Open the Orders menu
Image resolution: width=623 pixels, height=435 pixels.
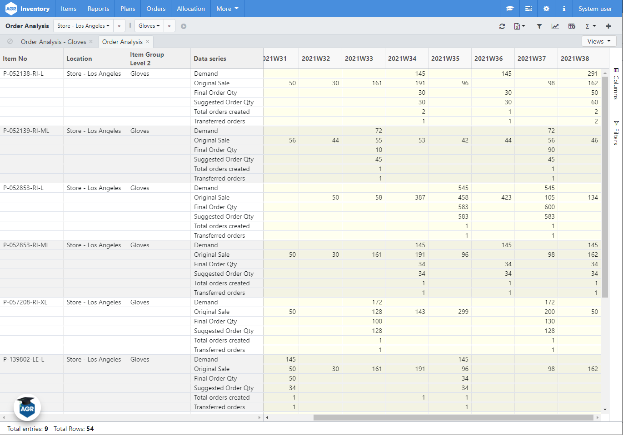pos(156,8)
